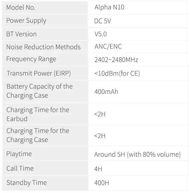This screenshot has height=193, width=190.
Task: Click the "Frequency Range" label cell
Action: click(31, 59)
